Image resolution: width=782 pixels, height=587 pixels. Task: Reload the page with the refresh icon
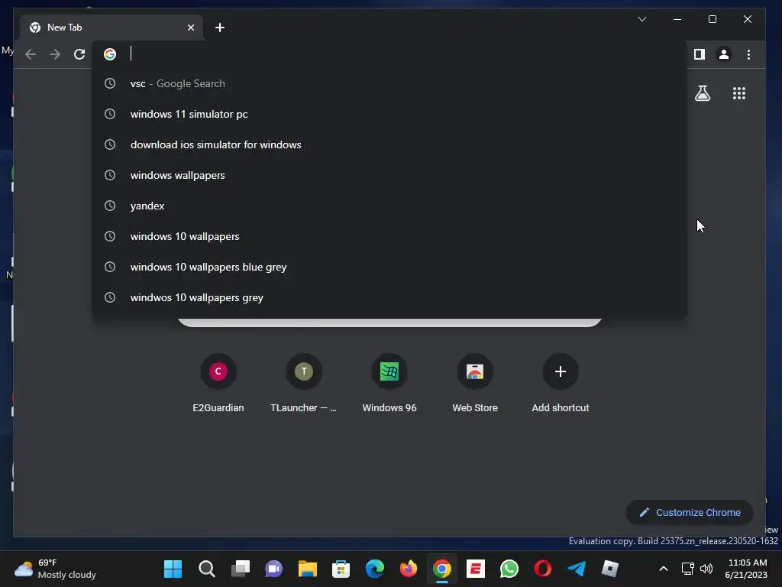(x=79, y=54)
